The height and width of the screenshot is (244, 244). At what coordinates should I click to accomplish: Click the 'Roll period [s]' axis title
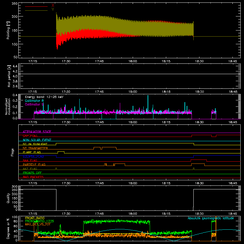click(x=9, y=76)
